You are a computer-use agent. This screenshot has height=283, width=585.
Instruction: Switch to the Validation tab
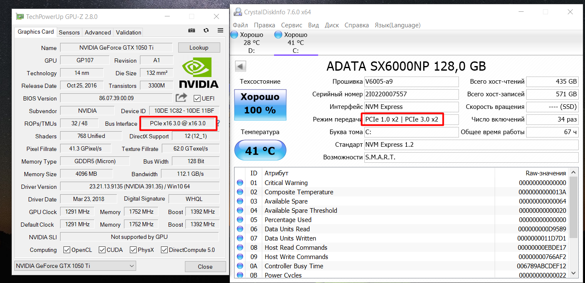[x=129, y=32]
